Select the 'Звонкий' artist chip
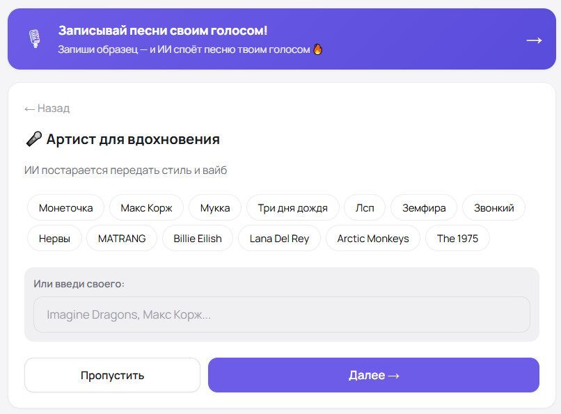This screenshot has height=414, width=561. 493,208
